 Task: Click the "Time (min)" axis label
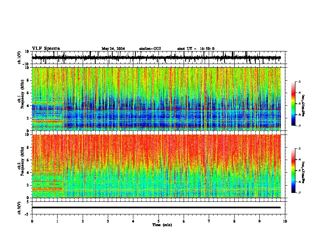(x=162, y=225)
